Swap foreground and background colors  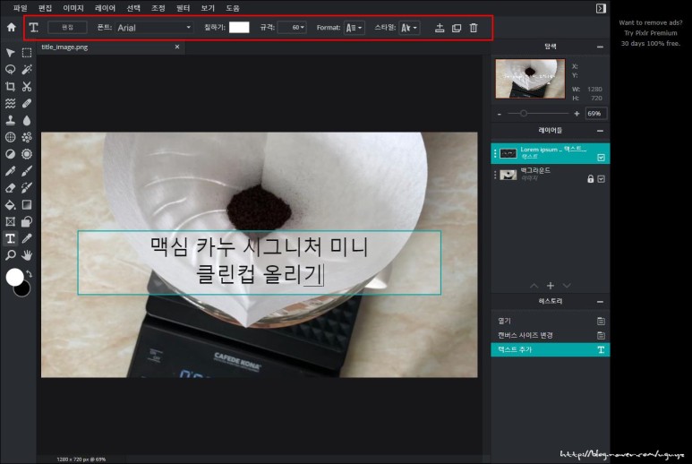(x=30, y=274)
